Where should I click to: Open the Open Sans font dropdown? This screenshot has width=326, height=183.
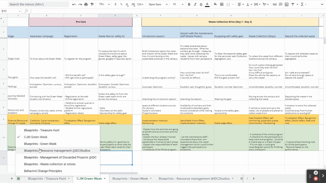[x=158, y=4]
